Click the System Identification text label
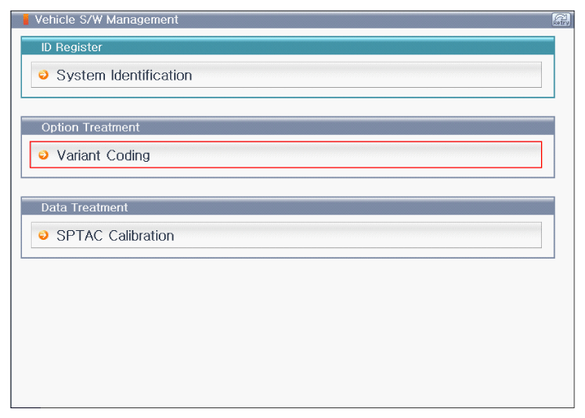Image resolution: width=585 pixels, height=418 pixels. (124, 76)
